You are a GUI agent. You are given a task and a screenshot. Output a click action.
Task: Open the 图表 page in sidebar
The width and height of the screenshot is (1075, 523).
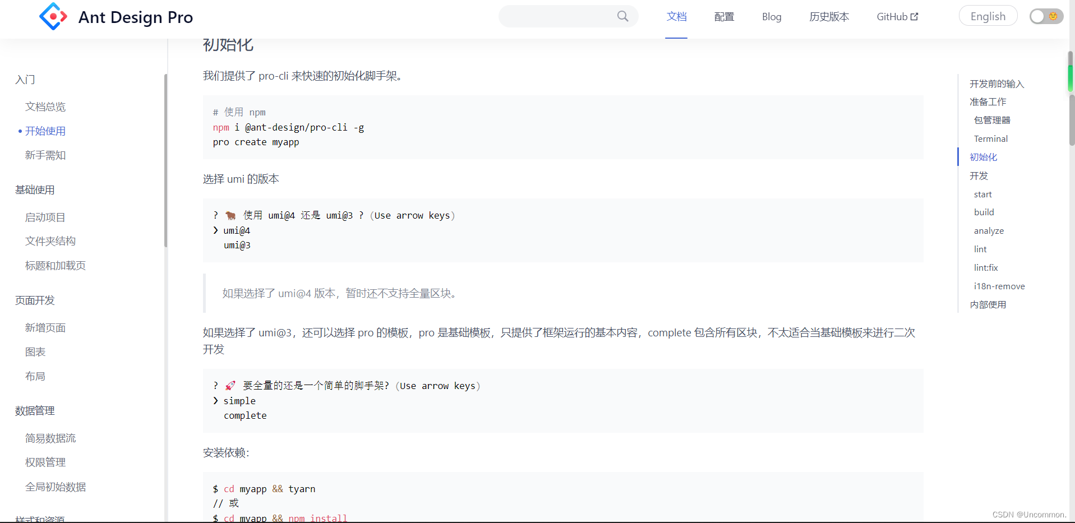click(x=35, y=351)
